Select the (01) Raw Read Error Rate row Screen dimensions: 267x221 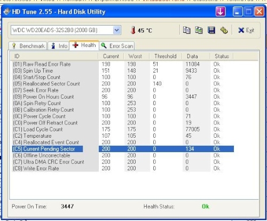coord(123,64)
